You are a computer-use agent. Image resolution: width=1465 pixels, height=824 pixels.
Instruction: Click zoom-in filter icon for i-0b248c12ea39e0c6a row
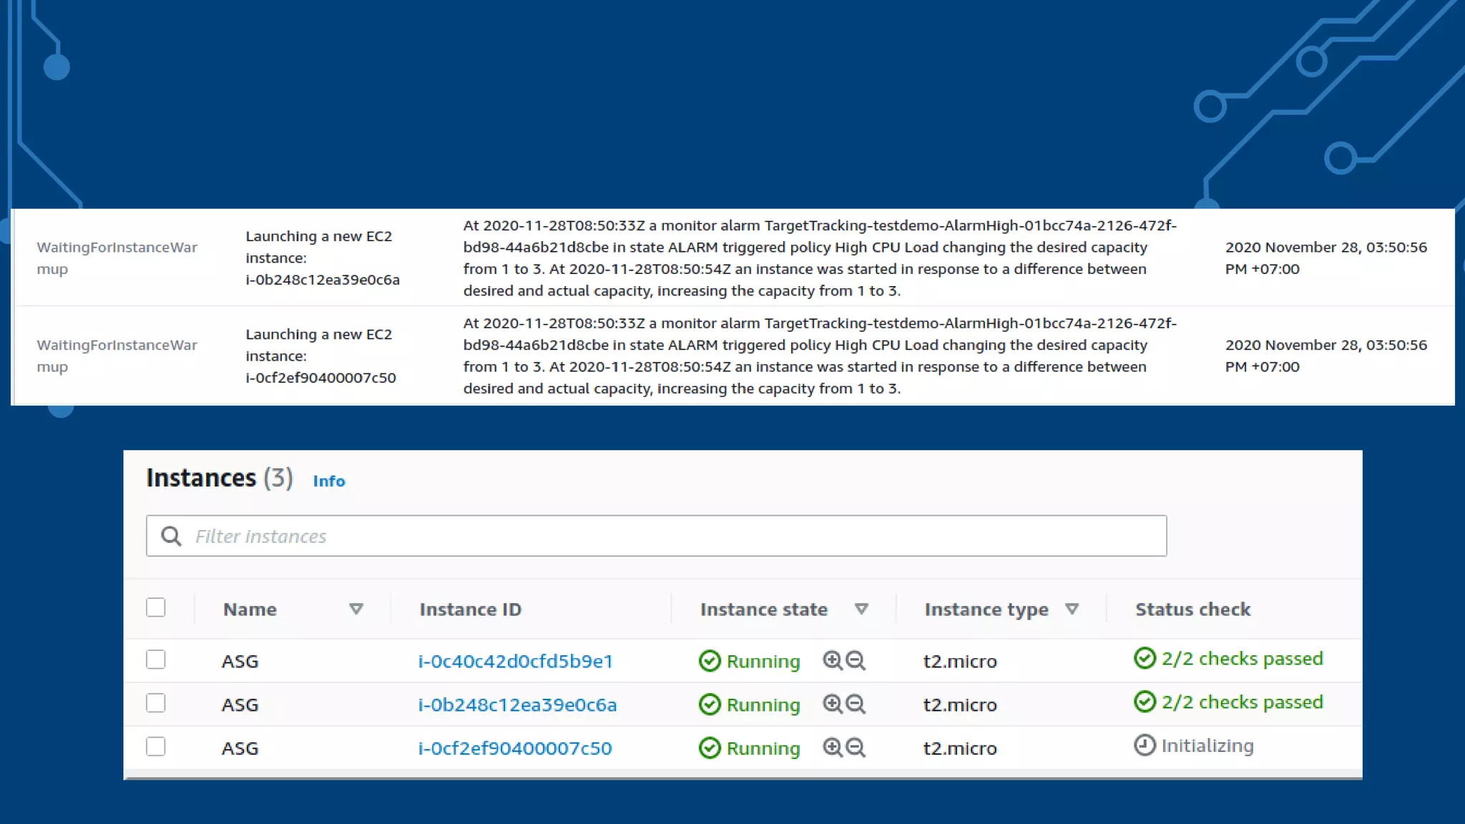coord(832,704)
